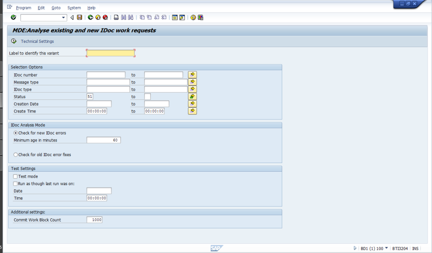Click the Next Page icon
The height and width of the screenshot is (253, 432).
[x=156, y=17]
